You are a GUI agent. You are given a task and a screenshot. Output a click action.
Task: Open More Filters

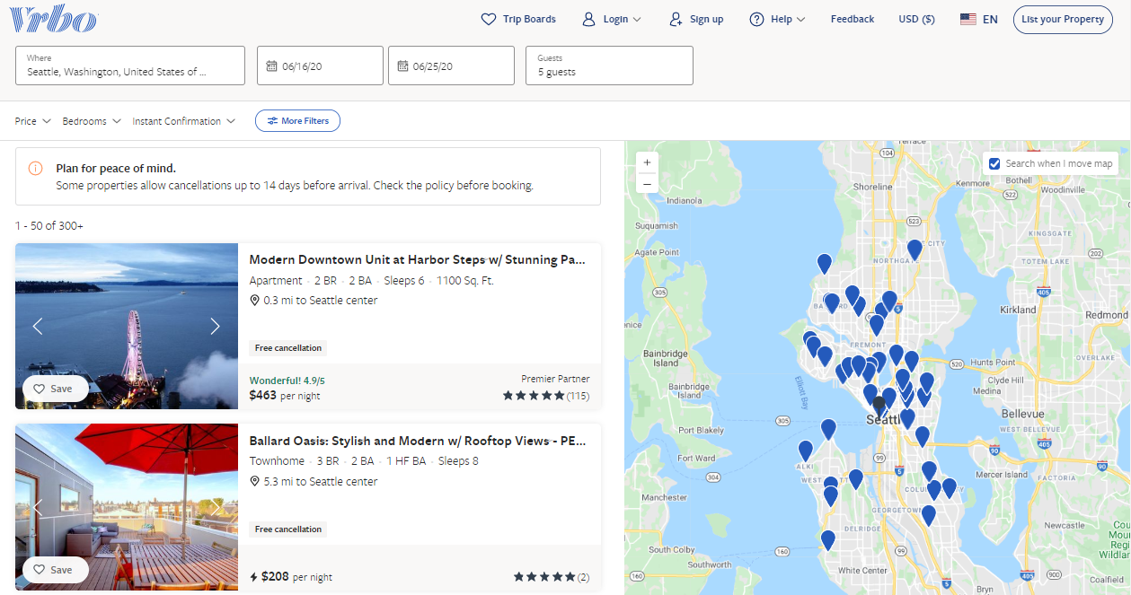[x=297, y=121]
